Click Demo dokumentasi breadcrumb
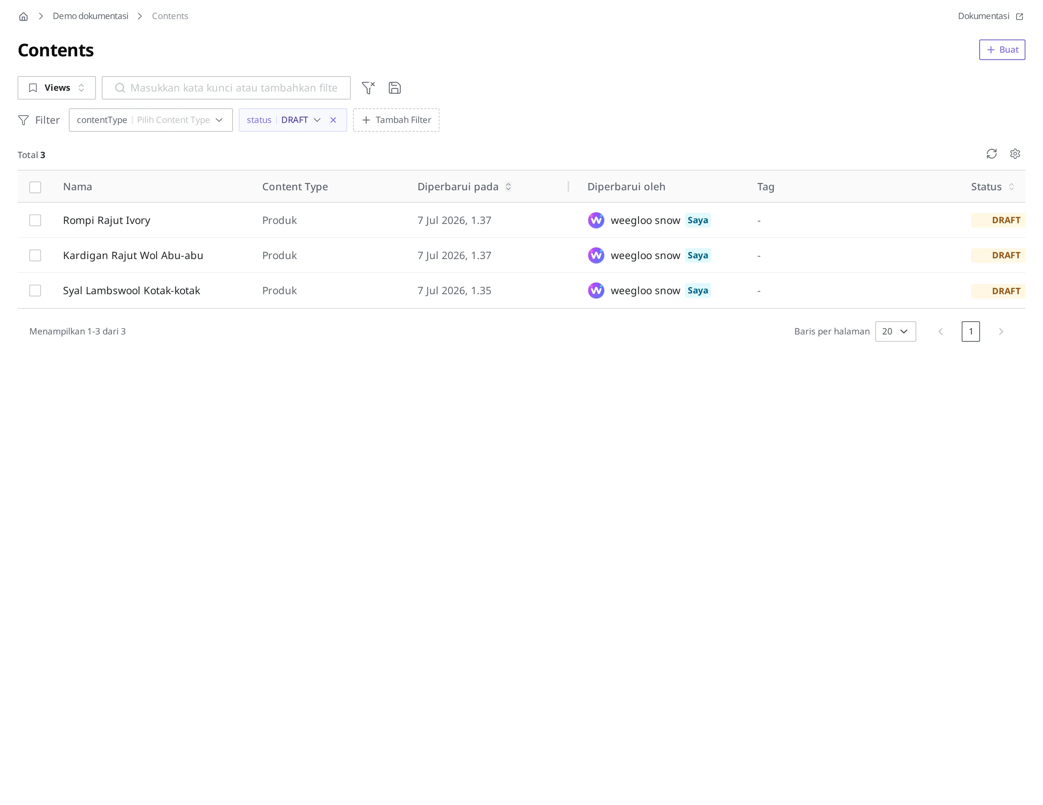 coord(90,16)
